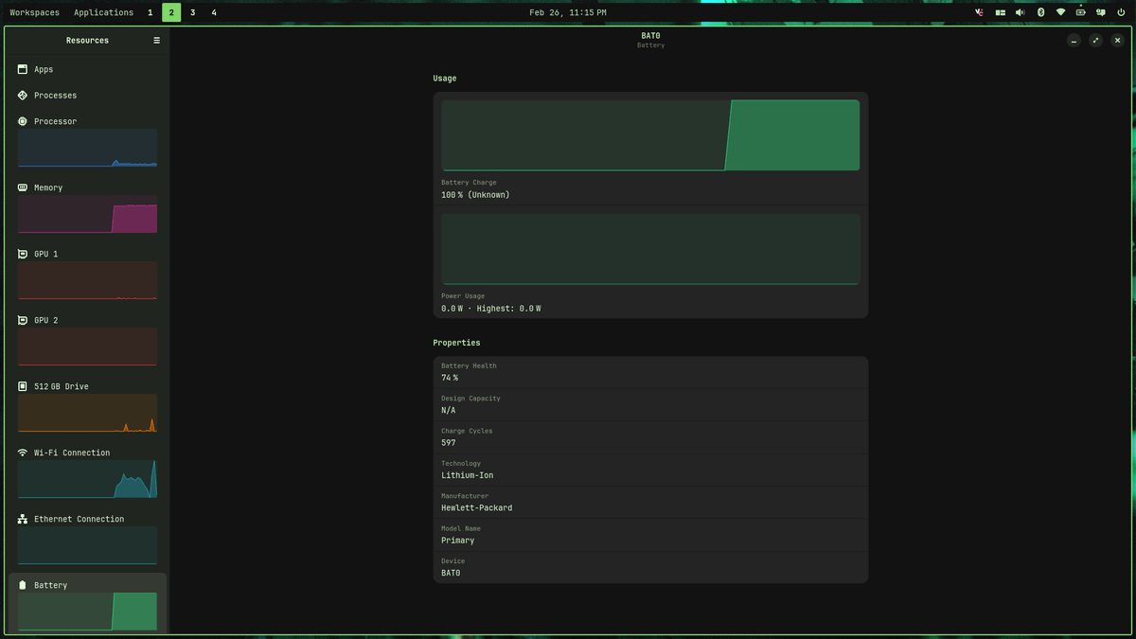The image size is (1136, 639).
Task: Click the Memory module icon
Action: [x=23, y=187]
